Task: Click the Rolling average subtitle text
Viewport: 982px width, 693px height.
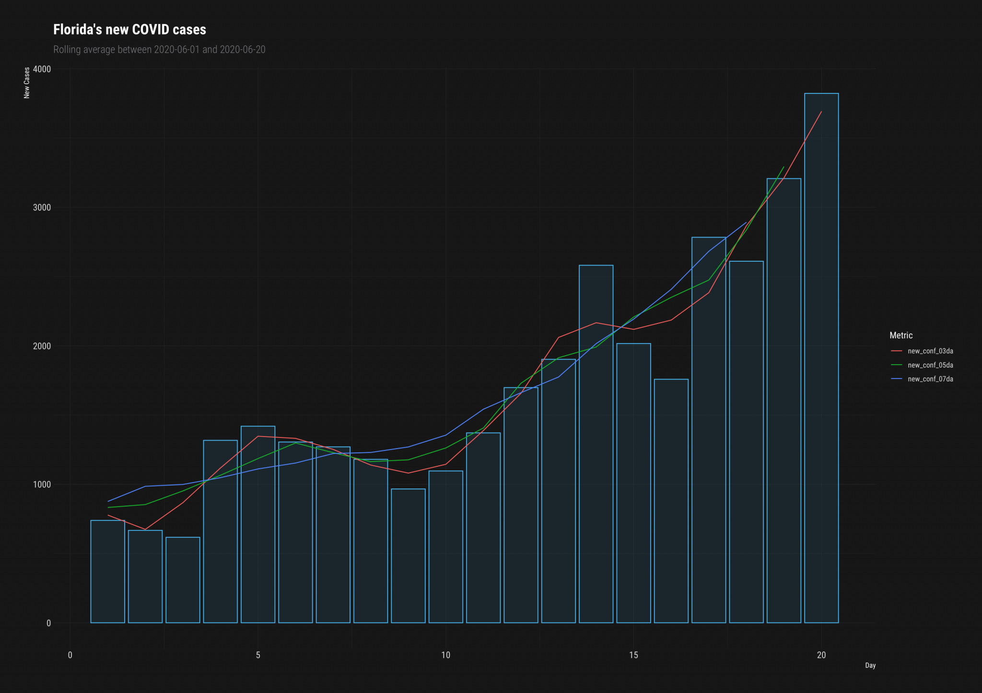Action: tap(159, 50)
